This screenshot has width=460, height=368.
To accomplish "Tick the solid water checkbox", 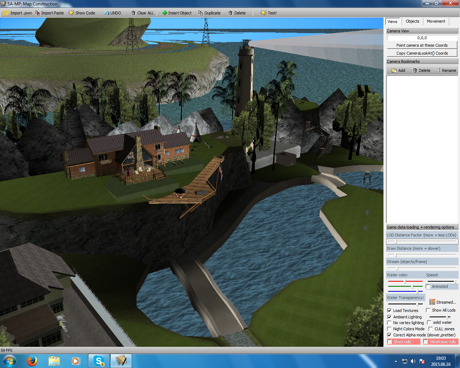I will [429, 322].
